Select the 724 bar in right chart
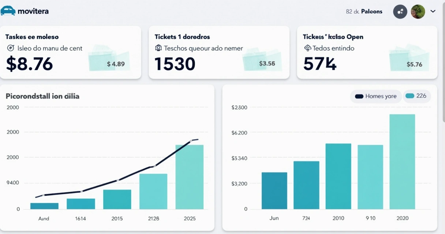The image size is (445, 234). (x=306, y=185)
